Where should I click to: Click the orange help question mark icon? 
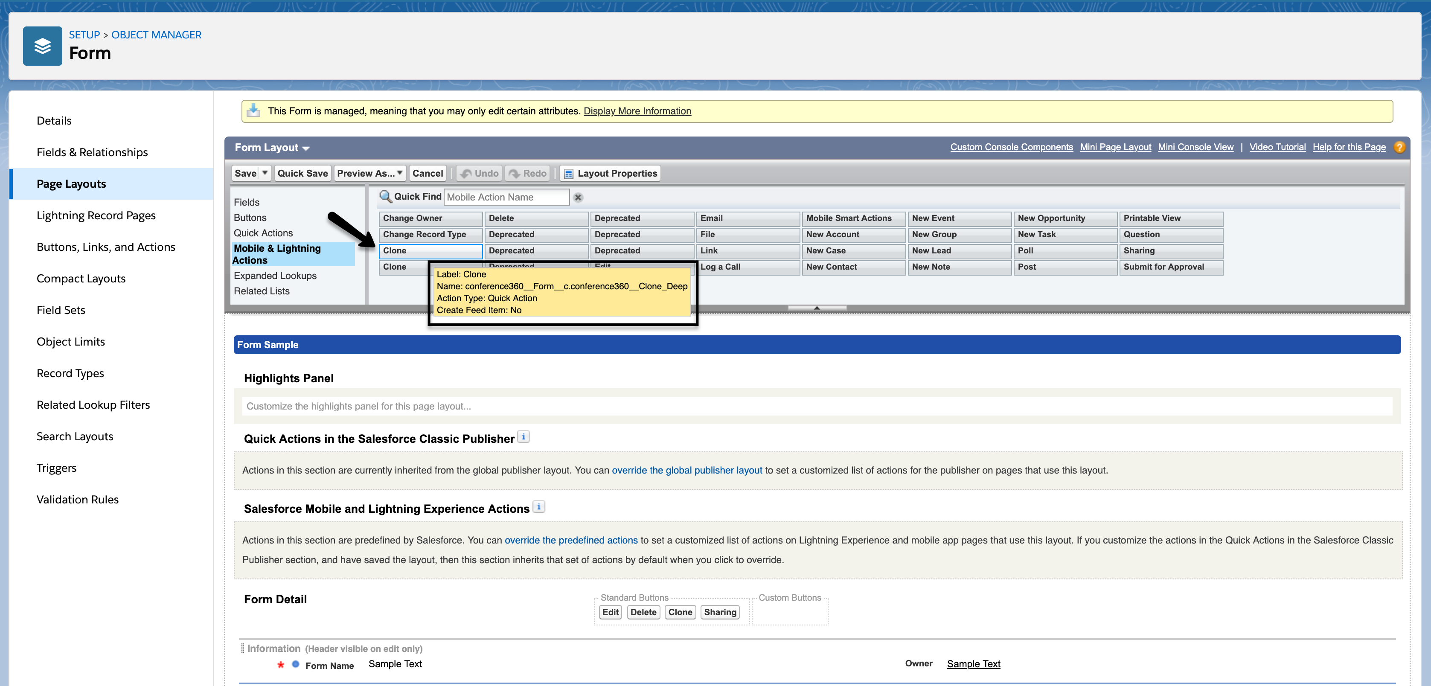tap(1399, 147)
